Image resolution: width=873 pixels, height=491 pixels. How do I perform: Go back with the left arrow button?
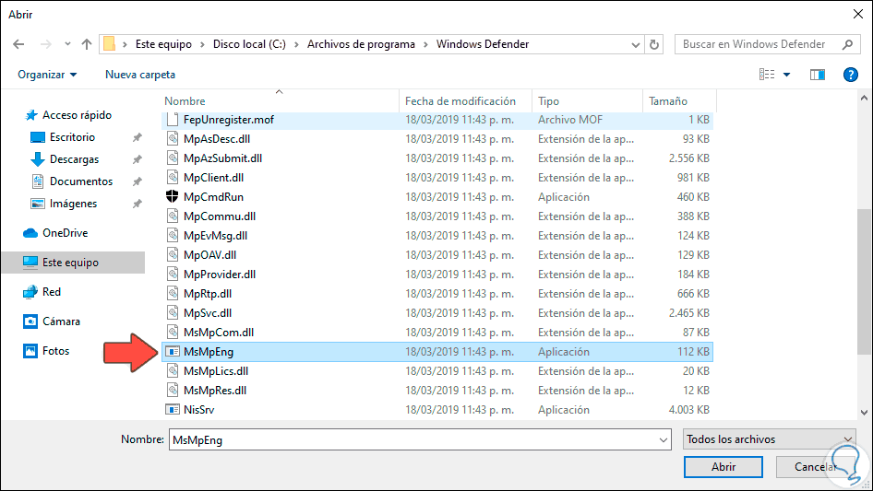[18, 44]
